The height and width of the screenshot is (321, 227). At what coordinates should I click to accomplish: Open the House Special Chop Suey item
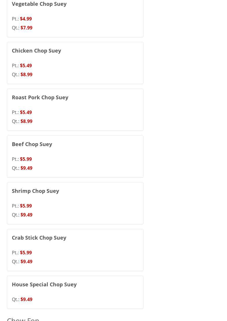point(44,285)
